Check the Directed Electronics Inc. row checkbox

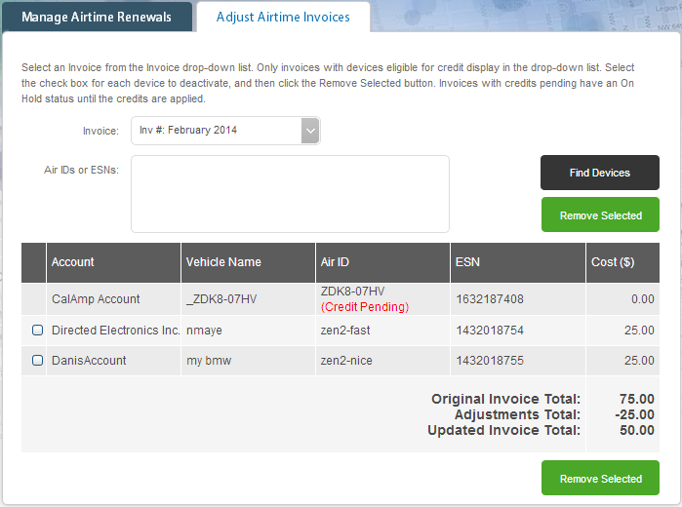coord(37,330)
